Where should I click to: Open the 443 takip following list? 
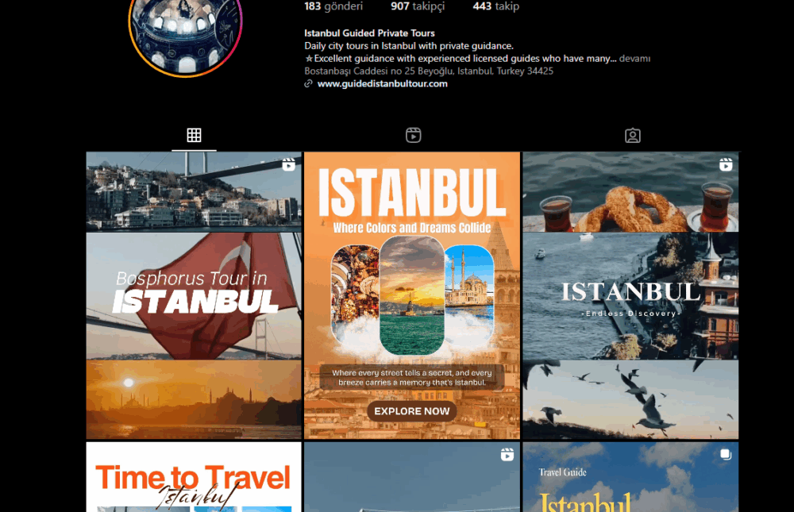click(x=495, y=6)
